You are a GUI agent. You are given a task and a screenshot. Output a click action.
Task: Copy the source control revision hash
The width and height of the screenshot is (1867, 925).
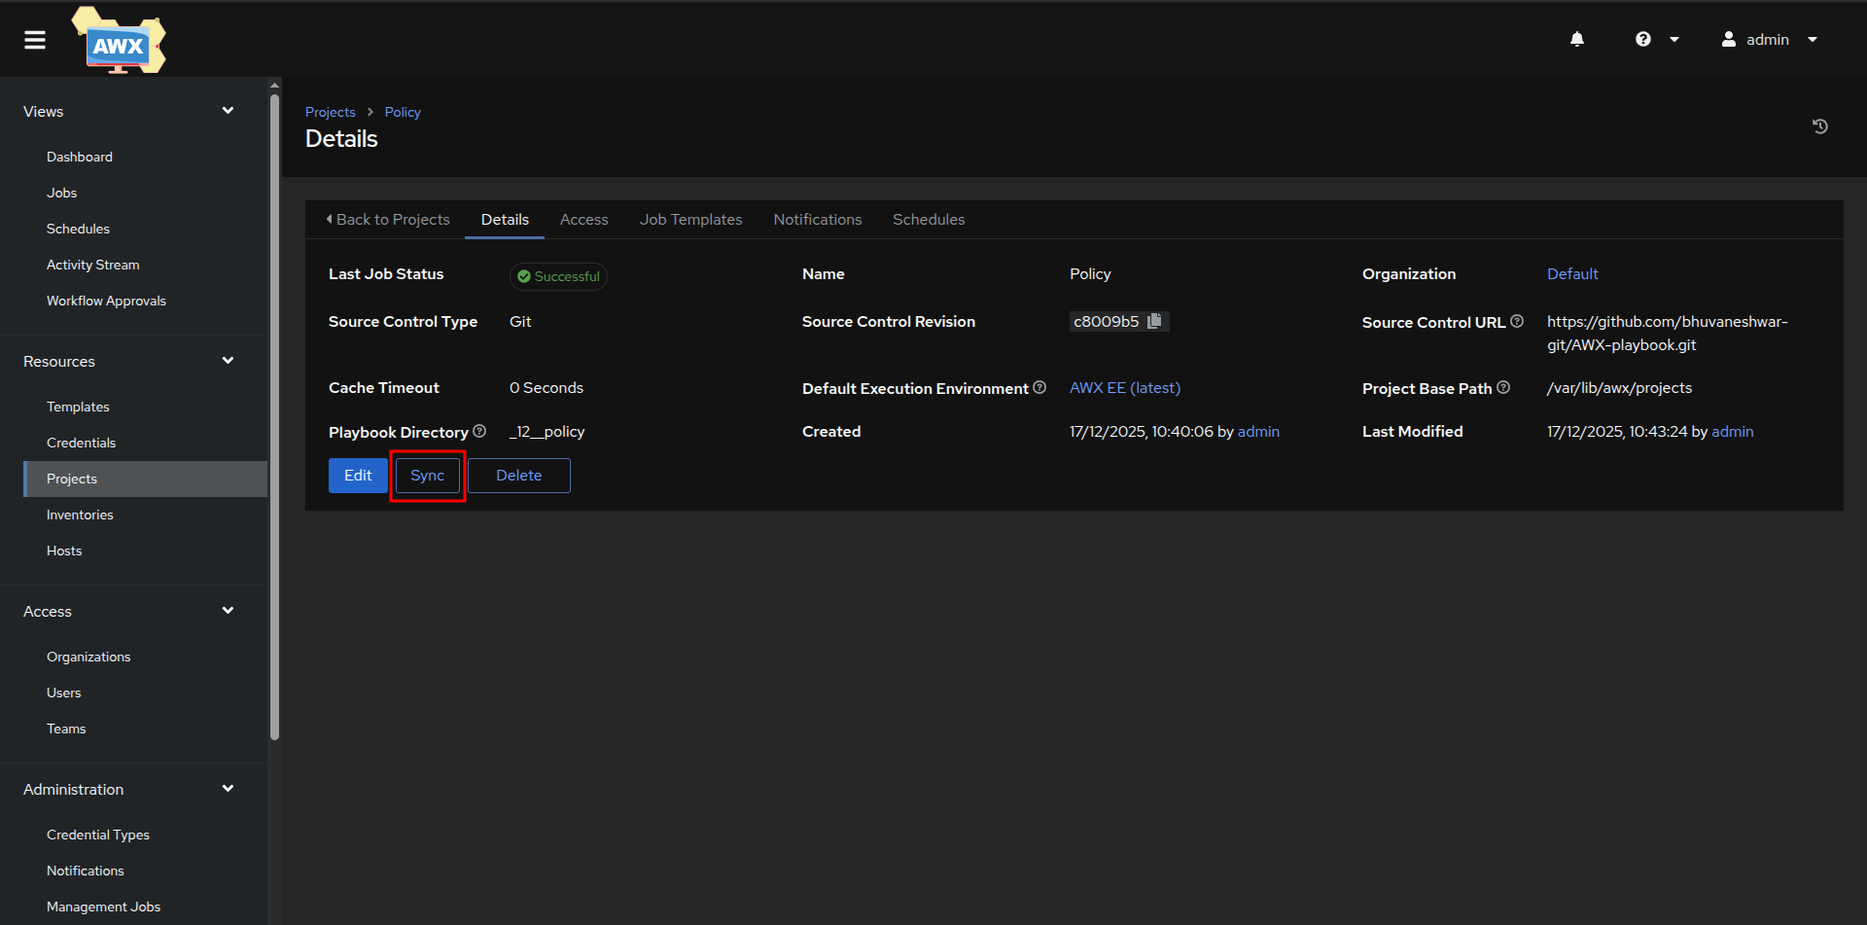point(1155,321)
